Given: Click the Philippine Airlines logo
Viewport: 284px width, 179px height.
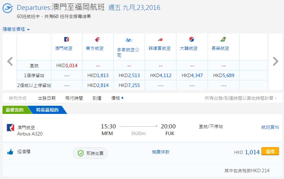Looking at the screenshot, I should (160, 39).
